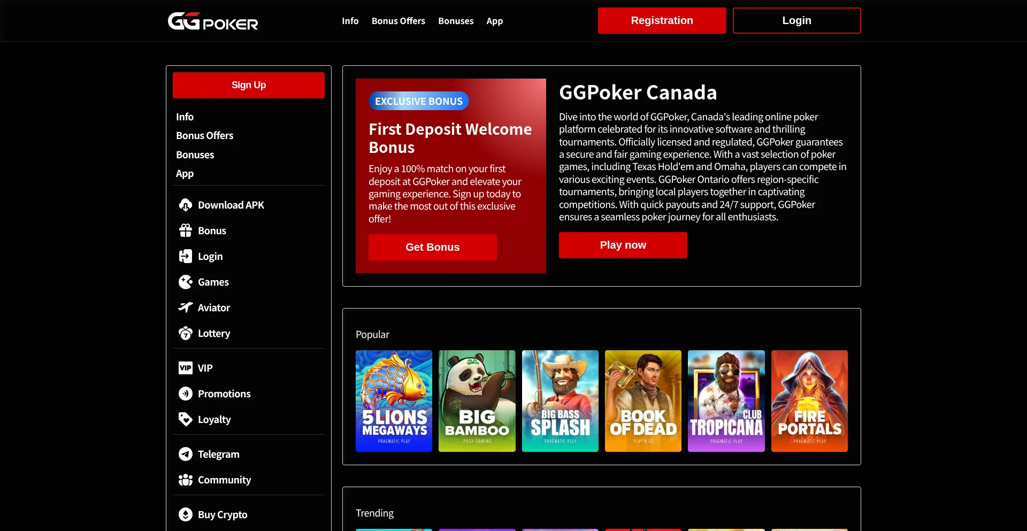This screenshot has height=531, width=1027.
Task: Open the Community sidebar link text
Action: (x=225, y=480)
